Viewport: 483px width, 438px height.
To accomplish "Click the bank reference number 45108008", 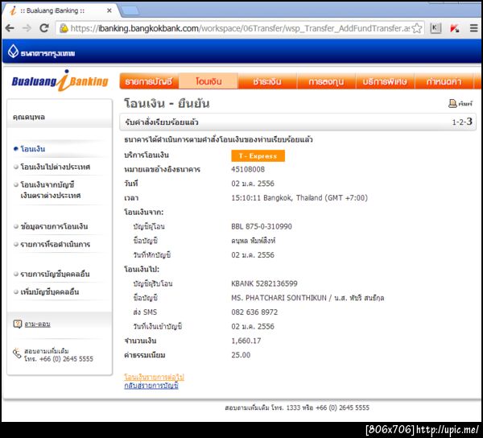I will [248, 169].
